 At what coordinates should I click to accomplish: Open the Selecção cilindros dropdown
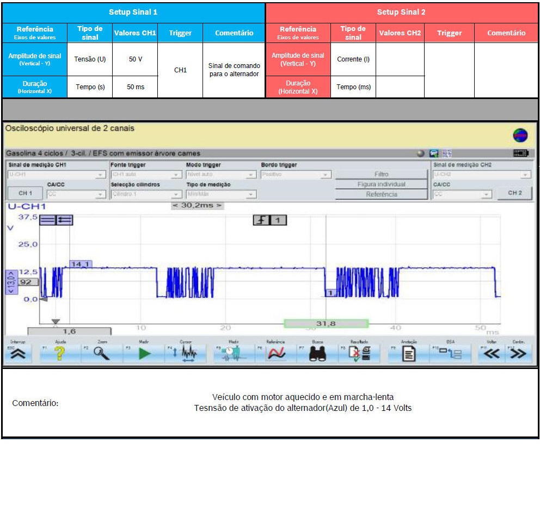coord(146,194)
